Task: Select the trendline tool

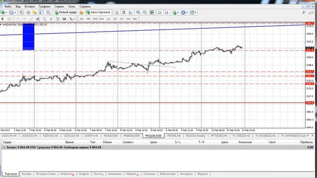Action: tap(31, 19)
